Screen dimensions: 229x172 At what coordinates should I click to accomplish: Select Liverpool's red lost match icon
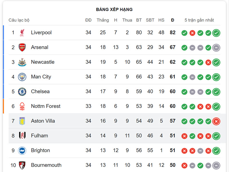coord(192,33)
